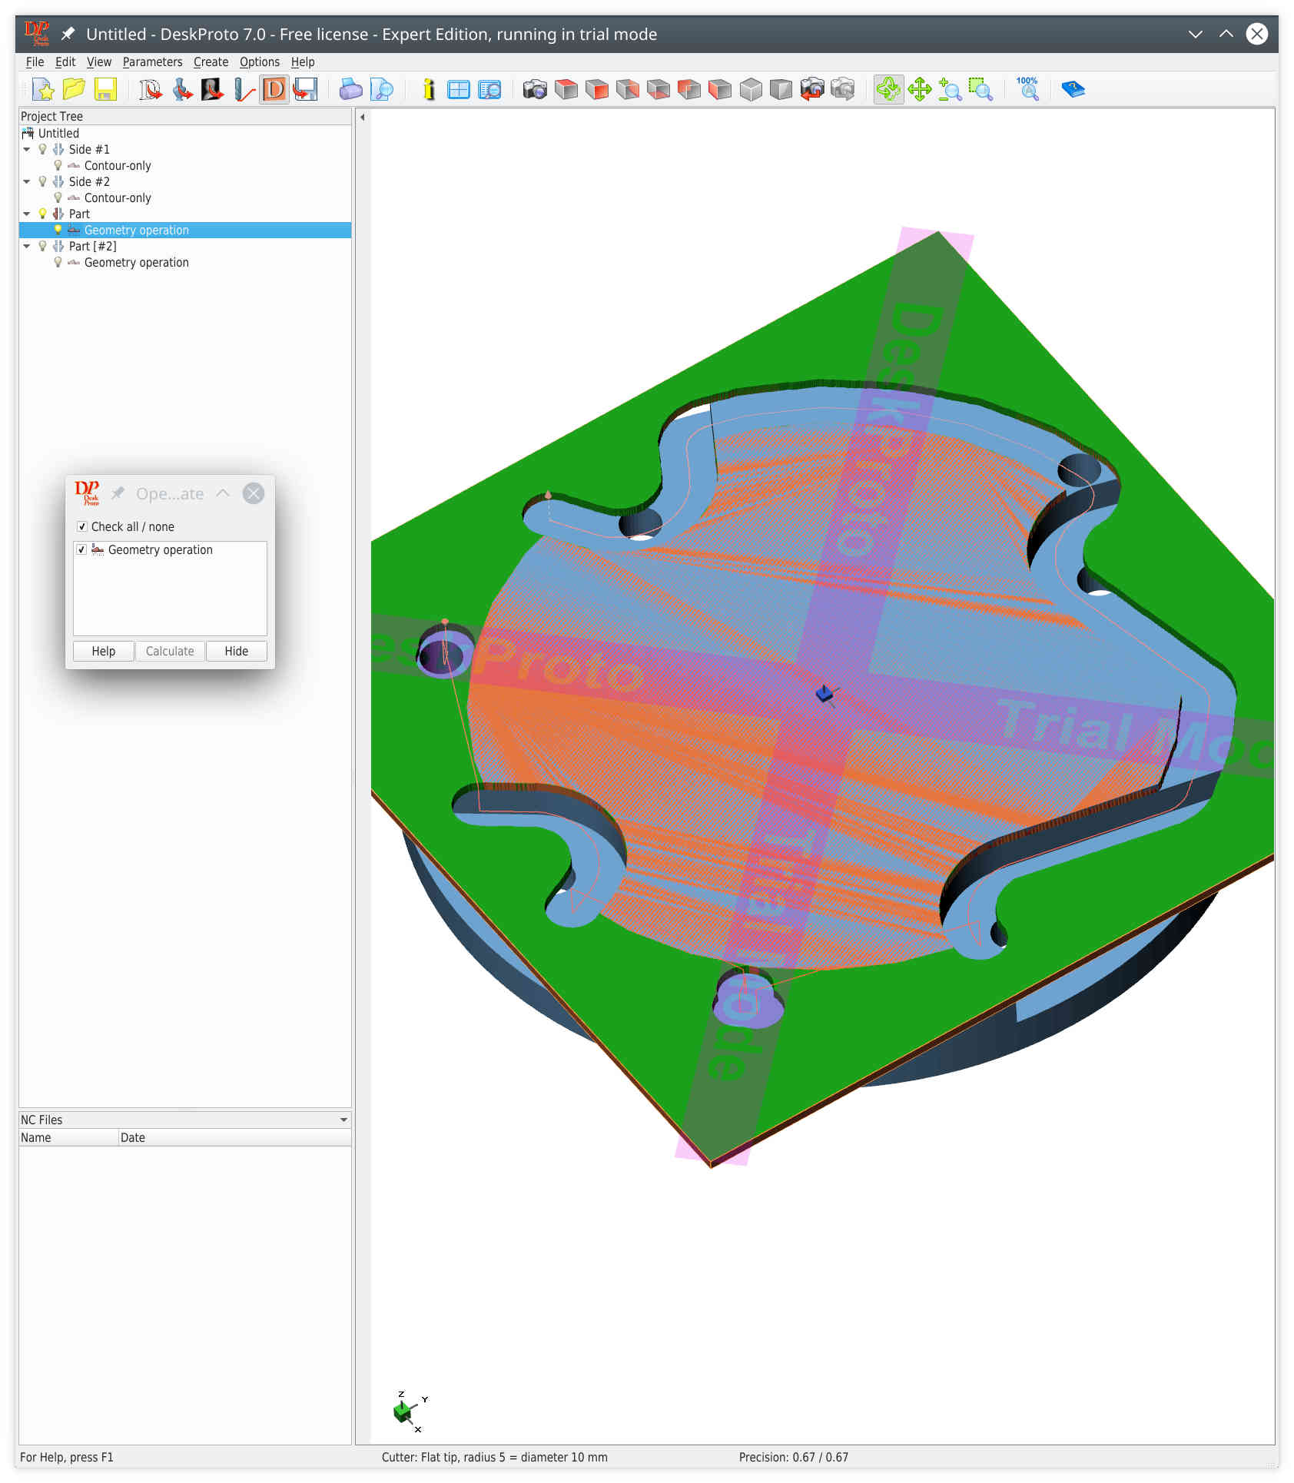The height and width of the screenshot is (1483, 1294).
Task: Show geometry information with the yellow i icon
Action: tap(429, 90)
